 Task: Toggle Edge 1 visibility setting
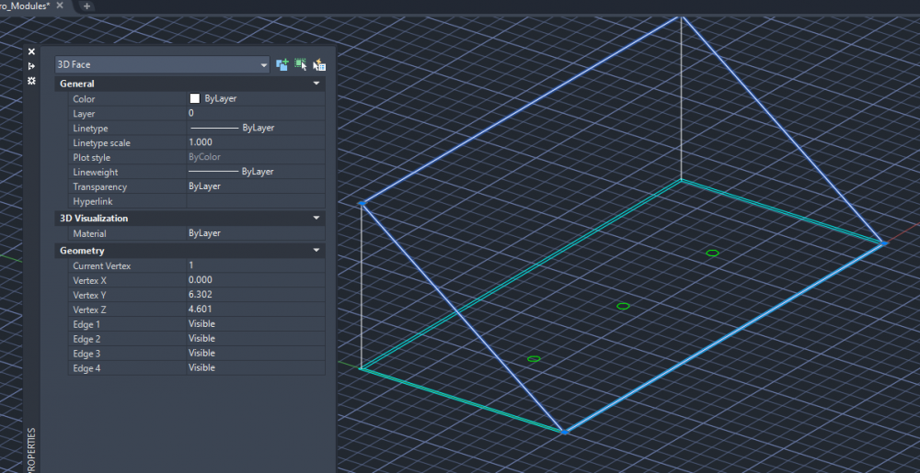(255, 324)
